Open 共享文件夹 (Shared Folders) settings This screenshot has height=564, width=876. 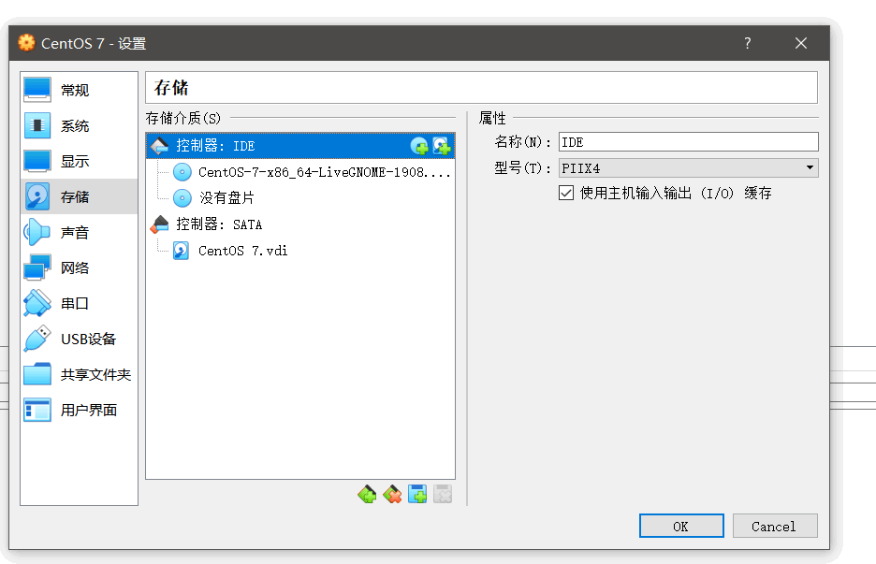pyautogui.click(x=79, y=375)
